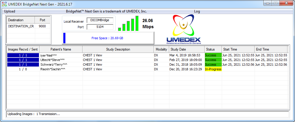Click the Images Recvd / Sent header

[23, 49]
